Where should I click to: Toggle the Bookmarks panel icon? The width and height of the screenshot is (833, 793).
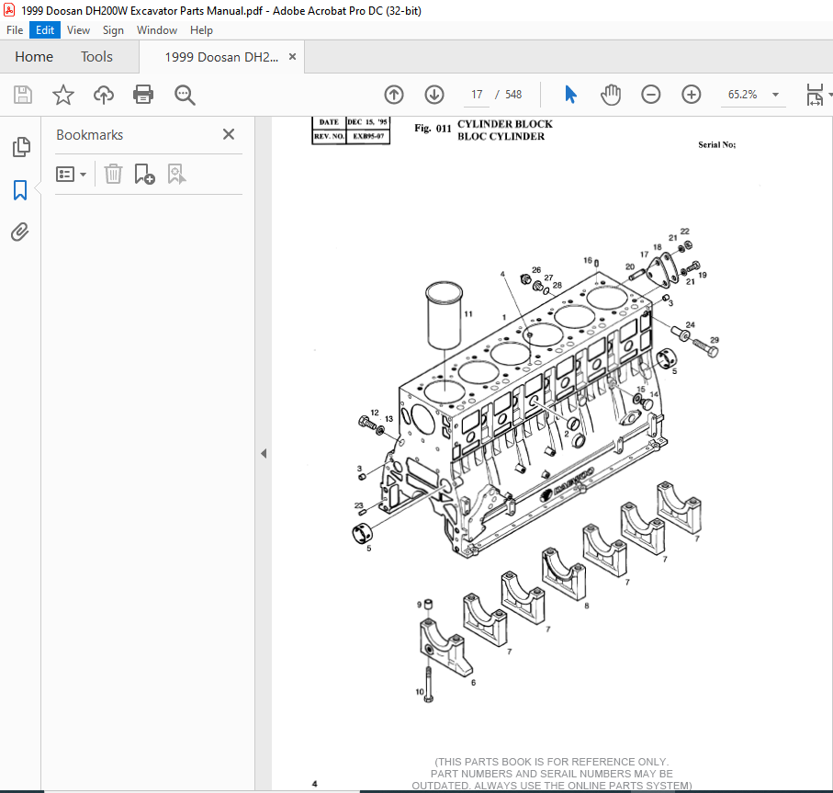(20, 189)
